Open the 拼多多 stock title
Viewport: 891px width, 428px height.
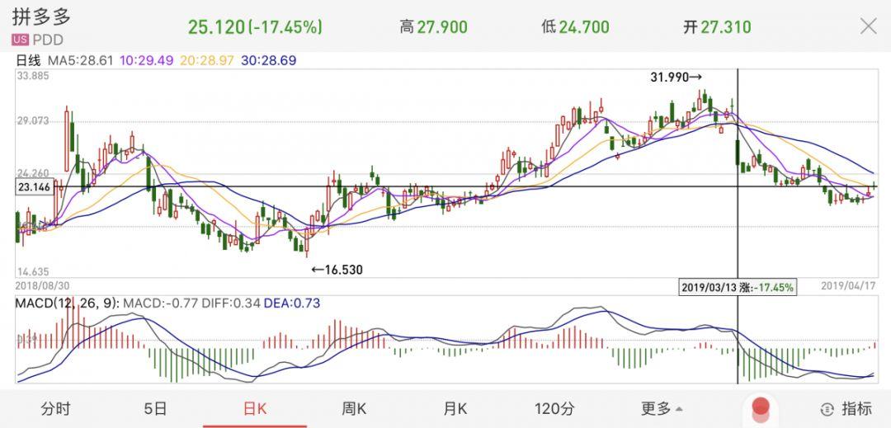(40, 19)
